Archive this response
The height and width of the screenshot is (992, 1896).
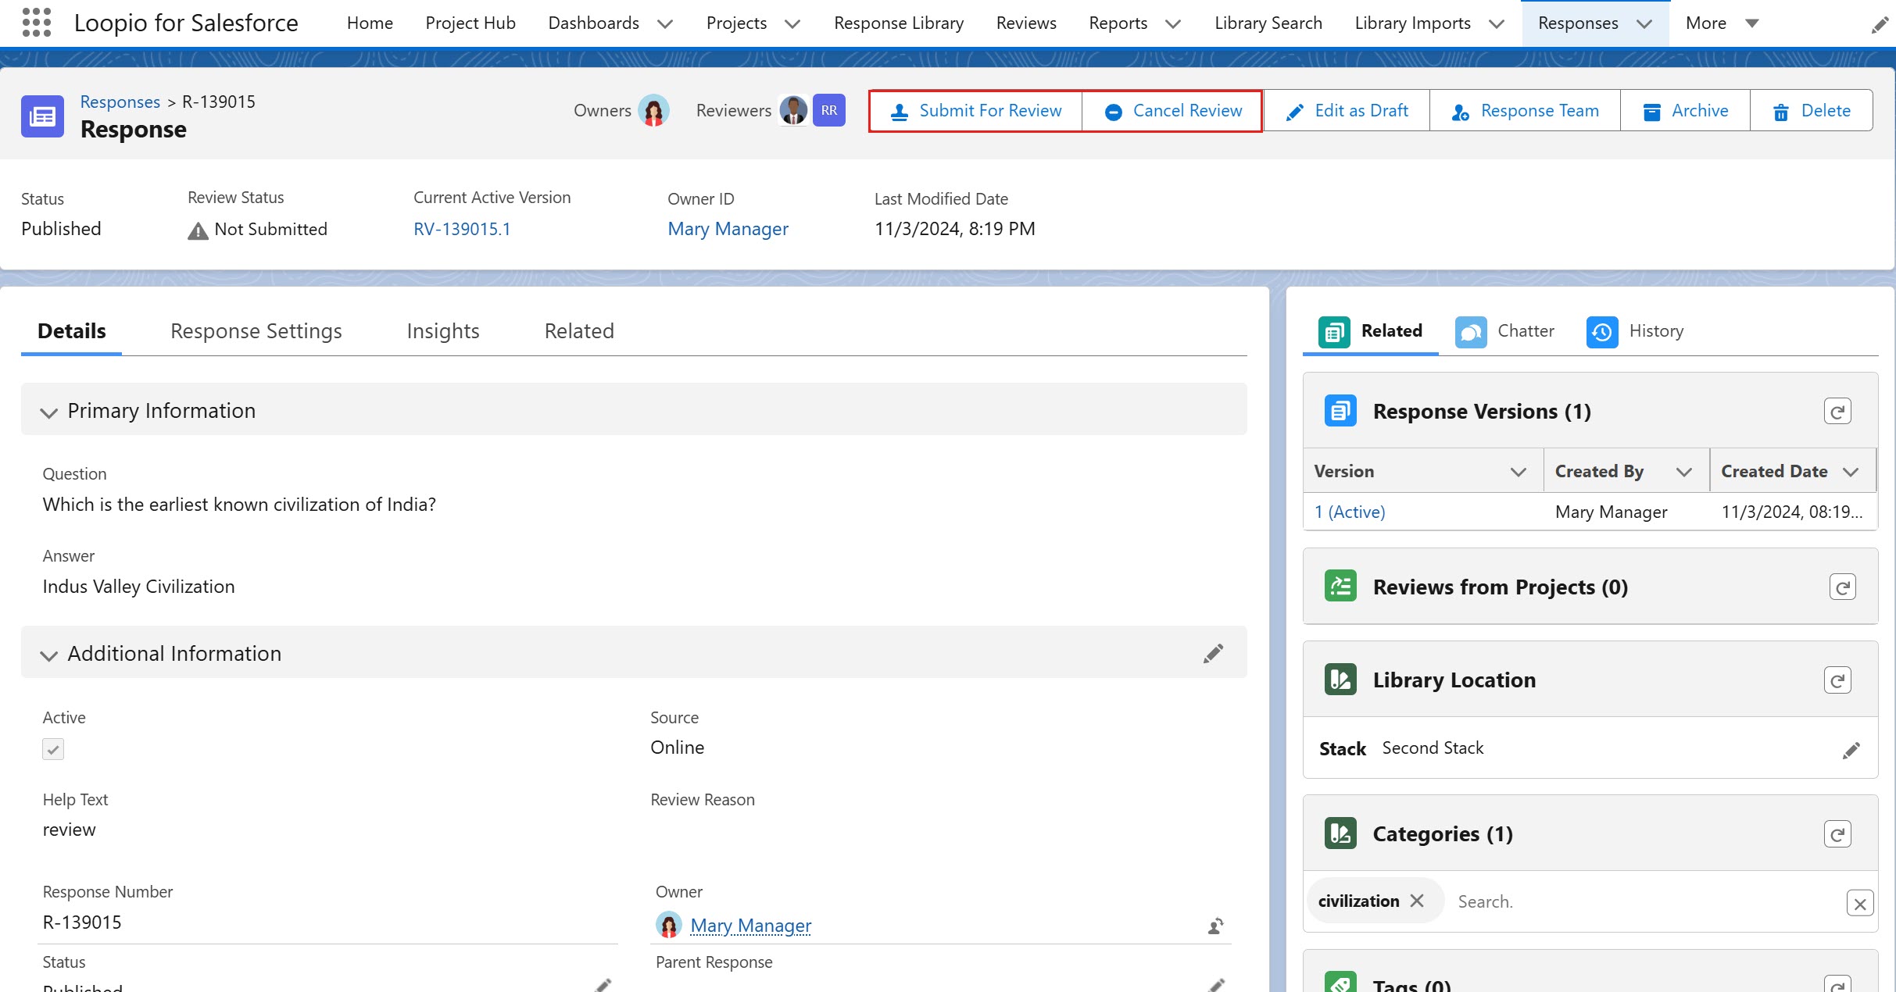[x=1685, y=111]
